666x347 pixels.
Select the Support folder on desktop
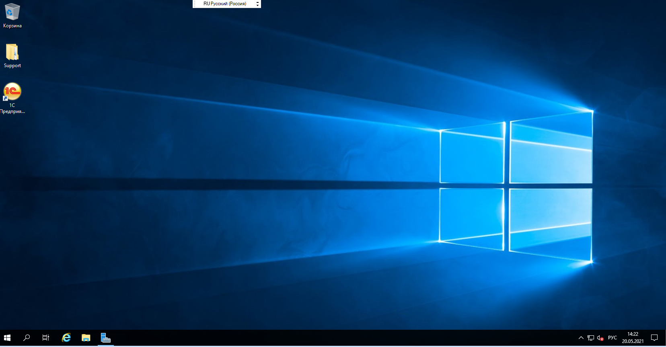12,56
